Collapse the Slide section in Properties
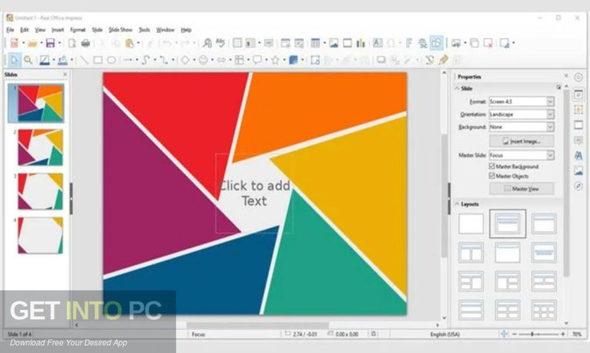 point(457,88)
